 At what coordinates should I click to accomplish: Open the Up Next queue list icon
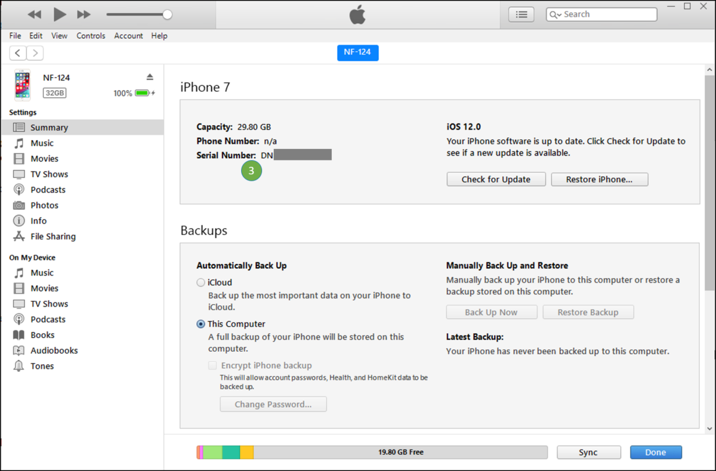pyautogui.click(x=521, y=14)
